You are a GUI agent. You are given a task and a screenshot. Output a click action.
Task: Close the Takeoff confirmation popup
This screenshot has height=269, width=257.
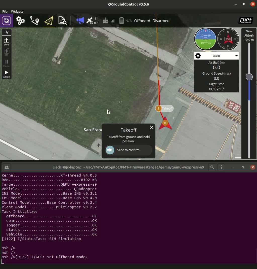click(x=151, y=127)
